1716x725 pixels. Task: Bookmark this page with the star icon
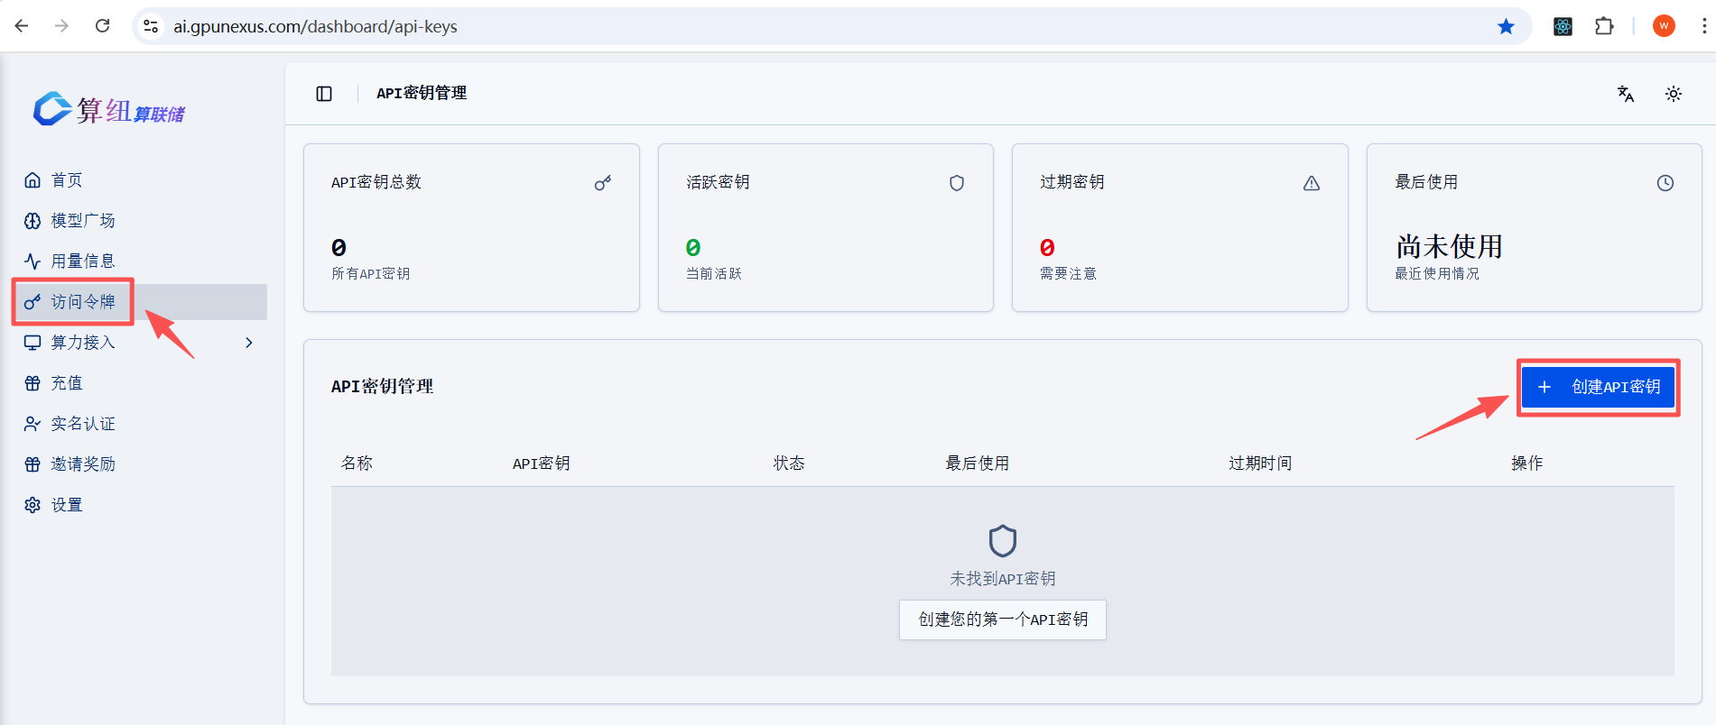(x=1506, y=26)
